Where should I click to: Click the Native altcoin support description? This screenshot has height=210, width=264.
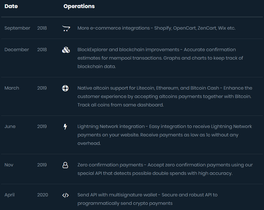tap(165, 97)
